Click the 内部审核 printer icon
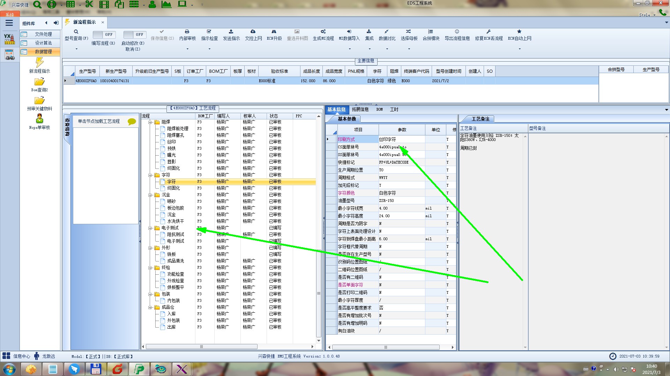The width and height of the screenshot is (670, 376). coord(187,32)
